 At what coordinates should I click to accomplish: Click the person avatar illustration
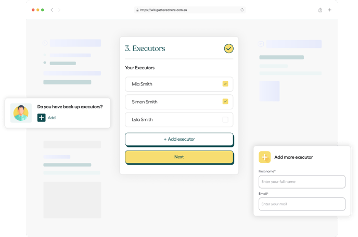tap(21, 113)
